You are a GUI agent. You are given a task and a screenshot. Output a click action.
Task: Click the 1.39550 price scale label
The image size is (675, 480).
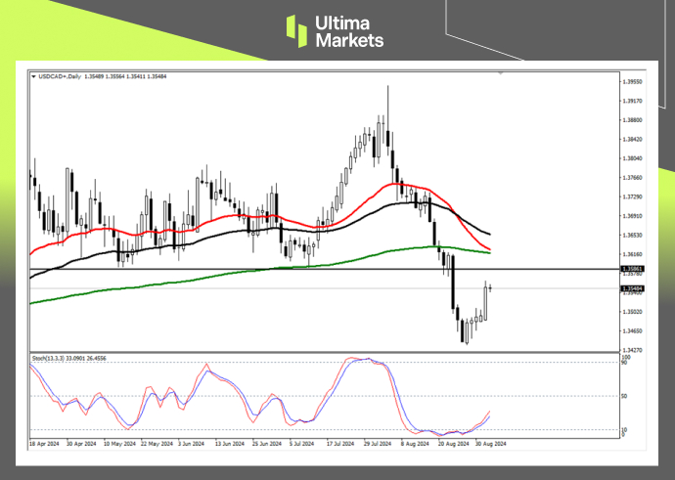[633, 82]
